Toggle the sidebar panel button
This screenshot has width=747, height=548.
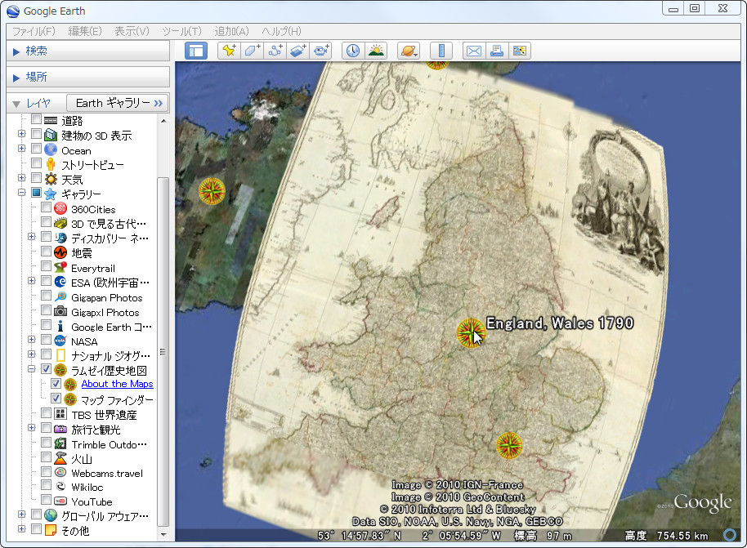196,51
